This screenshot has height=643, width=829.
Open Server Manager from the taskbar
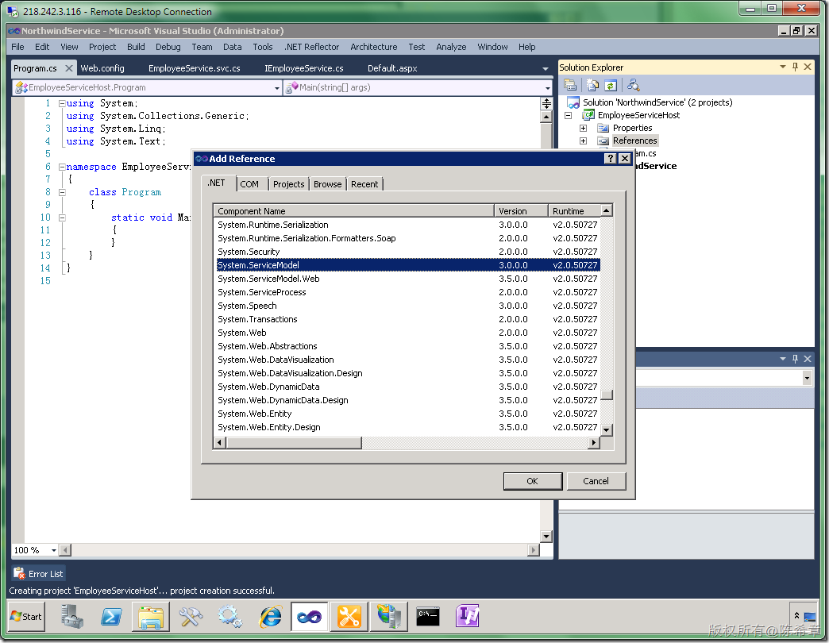pos(71,617)
